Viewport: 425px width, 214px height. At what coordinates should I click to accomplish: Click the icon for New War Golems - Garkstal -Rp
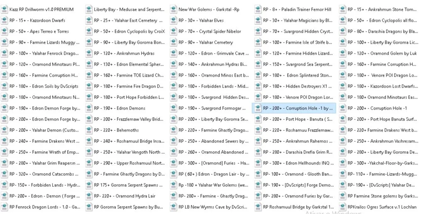(x=173, y=10)
